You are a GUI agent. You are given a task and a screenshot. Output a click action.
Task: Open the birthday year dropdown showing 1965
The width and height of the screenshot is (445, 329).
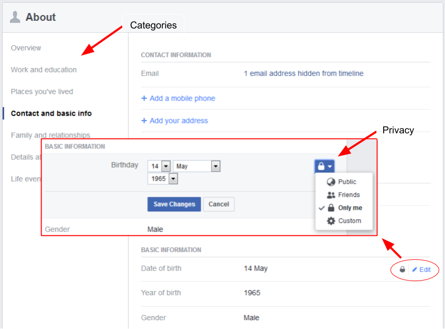click(163, 179)
